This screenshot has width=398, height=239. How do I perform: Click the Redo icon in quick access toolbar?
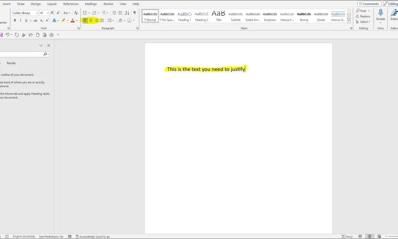[x=17, y=35]
